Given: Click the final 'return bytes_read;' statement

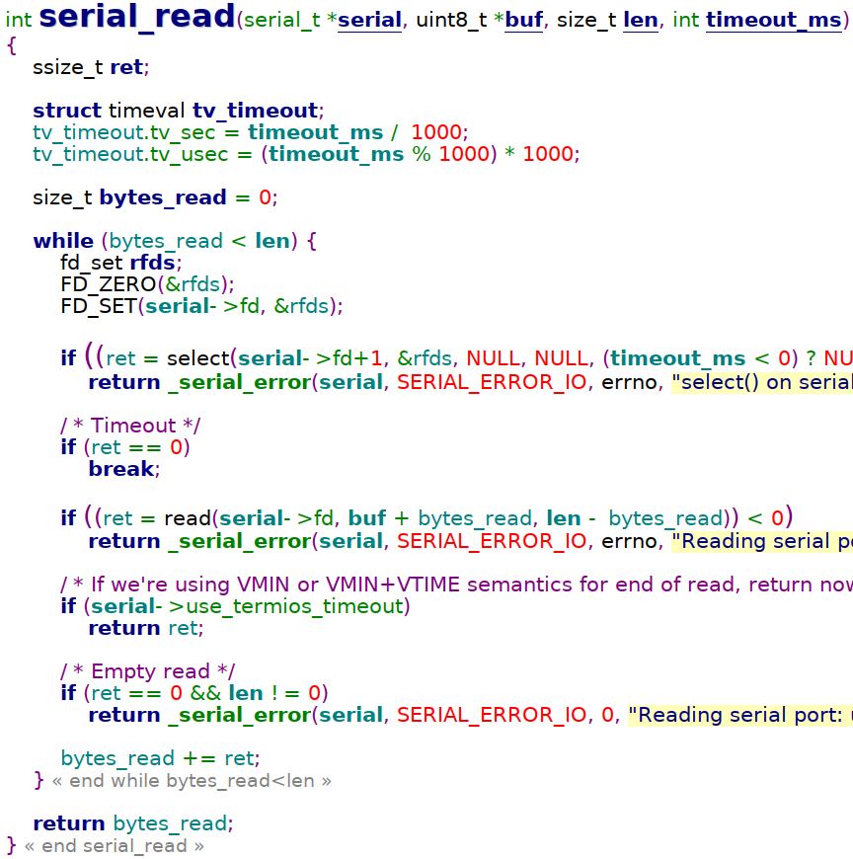Looking at the screenshot, I should click(133, 823).
